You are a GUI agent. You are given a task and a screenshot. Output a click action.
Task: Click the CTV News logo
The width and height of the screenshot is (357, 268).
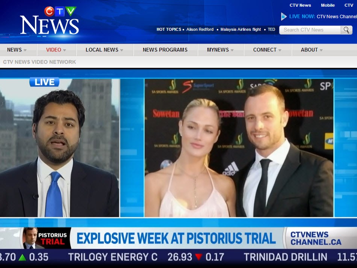(x=49, y=21)
